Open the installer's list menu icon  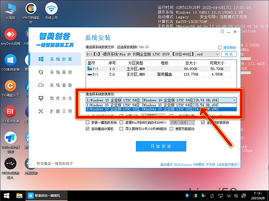click(x=222, y=31)
